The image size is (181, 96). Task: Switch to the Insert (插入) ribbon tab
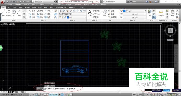9,7
